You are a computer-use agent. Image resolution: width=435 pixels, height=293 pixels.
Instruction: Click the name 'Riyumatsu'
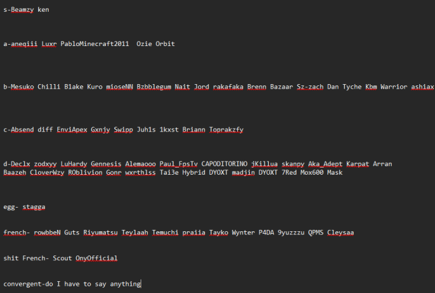click(101, 233)
